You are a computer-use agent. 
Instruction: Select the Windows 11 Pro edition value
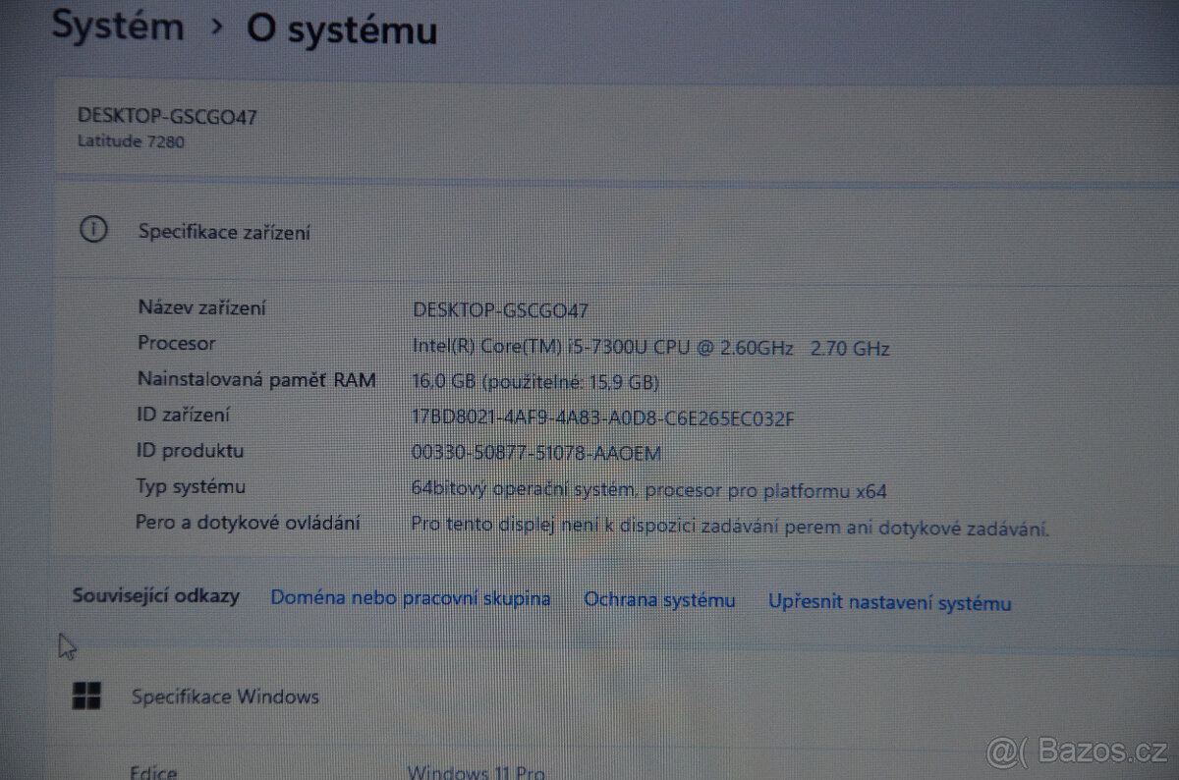[x=477, y=772]
